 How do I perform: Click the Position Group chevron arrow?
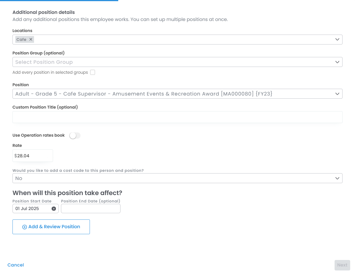click(337, 62)
